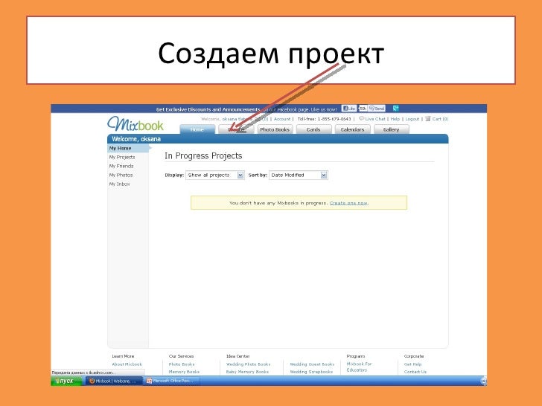The height and width of the screenshot is (406, 542).
Task: Click the Learn More footer heading
Action: 123,356
